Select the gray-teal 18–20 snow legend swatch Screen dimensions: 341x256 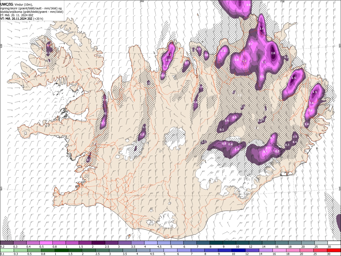pos(295,243)
